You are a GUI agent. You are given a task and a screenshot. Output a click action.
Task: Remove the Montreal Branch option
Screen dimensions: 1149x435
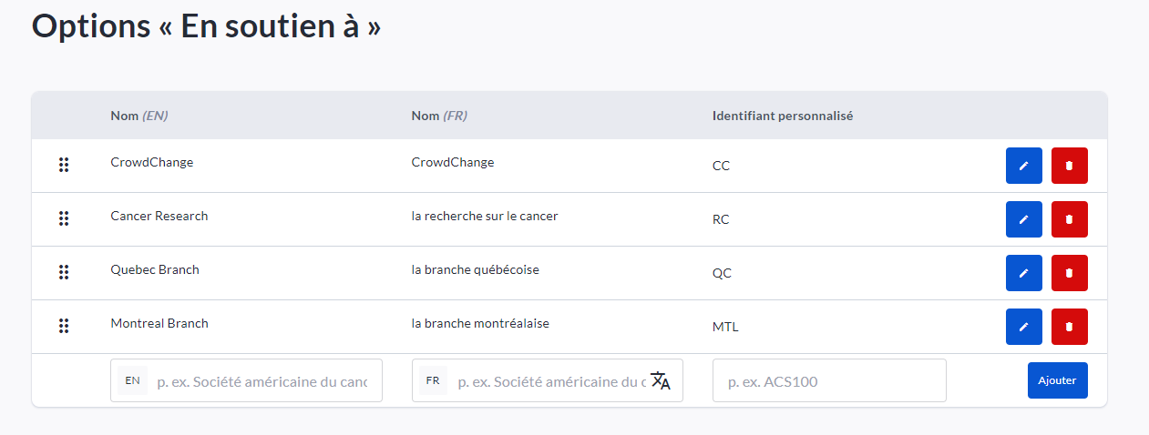pyautogui.click(x=1069, y=327)
